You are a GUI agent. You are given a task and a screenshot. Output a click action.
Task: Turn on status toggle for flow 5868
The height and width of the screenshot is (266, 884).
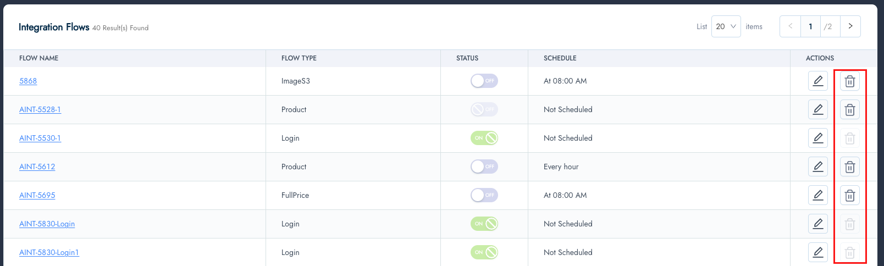[x=484, y=81]
